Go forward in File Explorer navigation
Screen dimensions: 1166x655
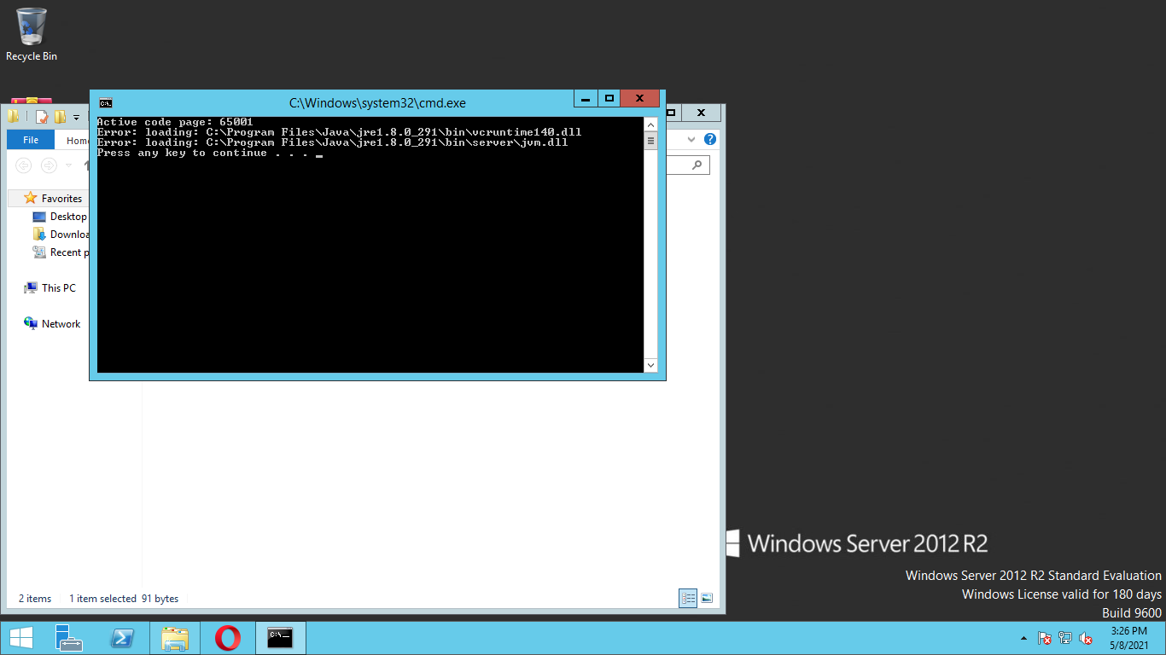[x=50, y=165]
